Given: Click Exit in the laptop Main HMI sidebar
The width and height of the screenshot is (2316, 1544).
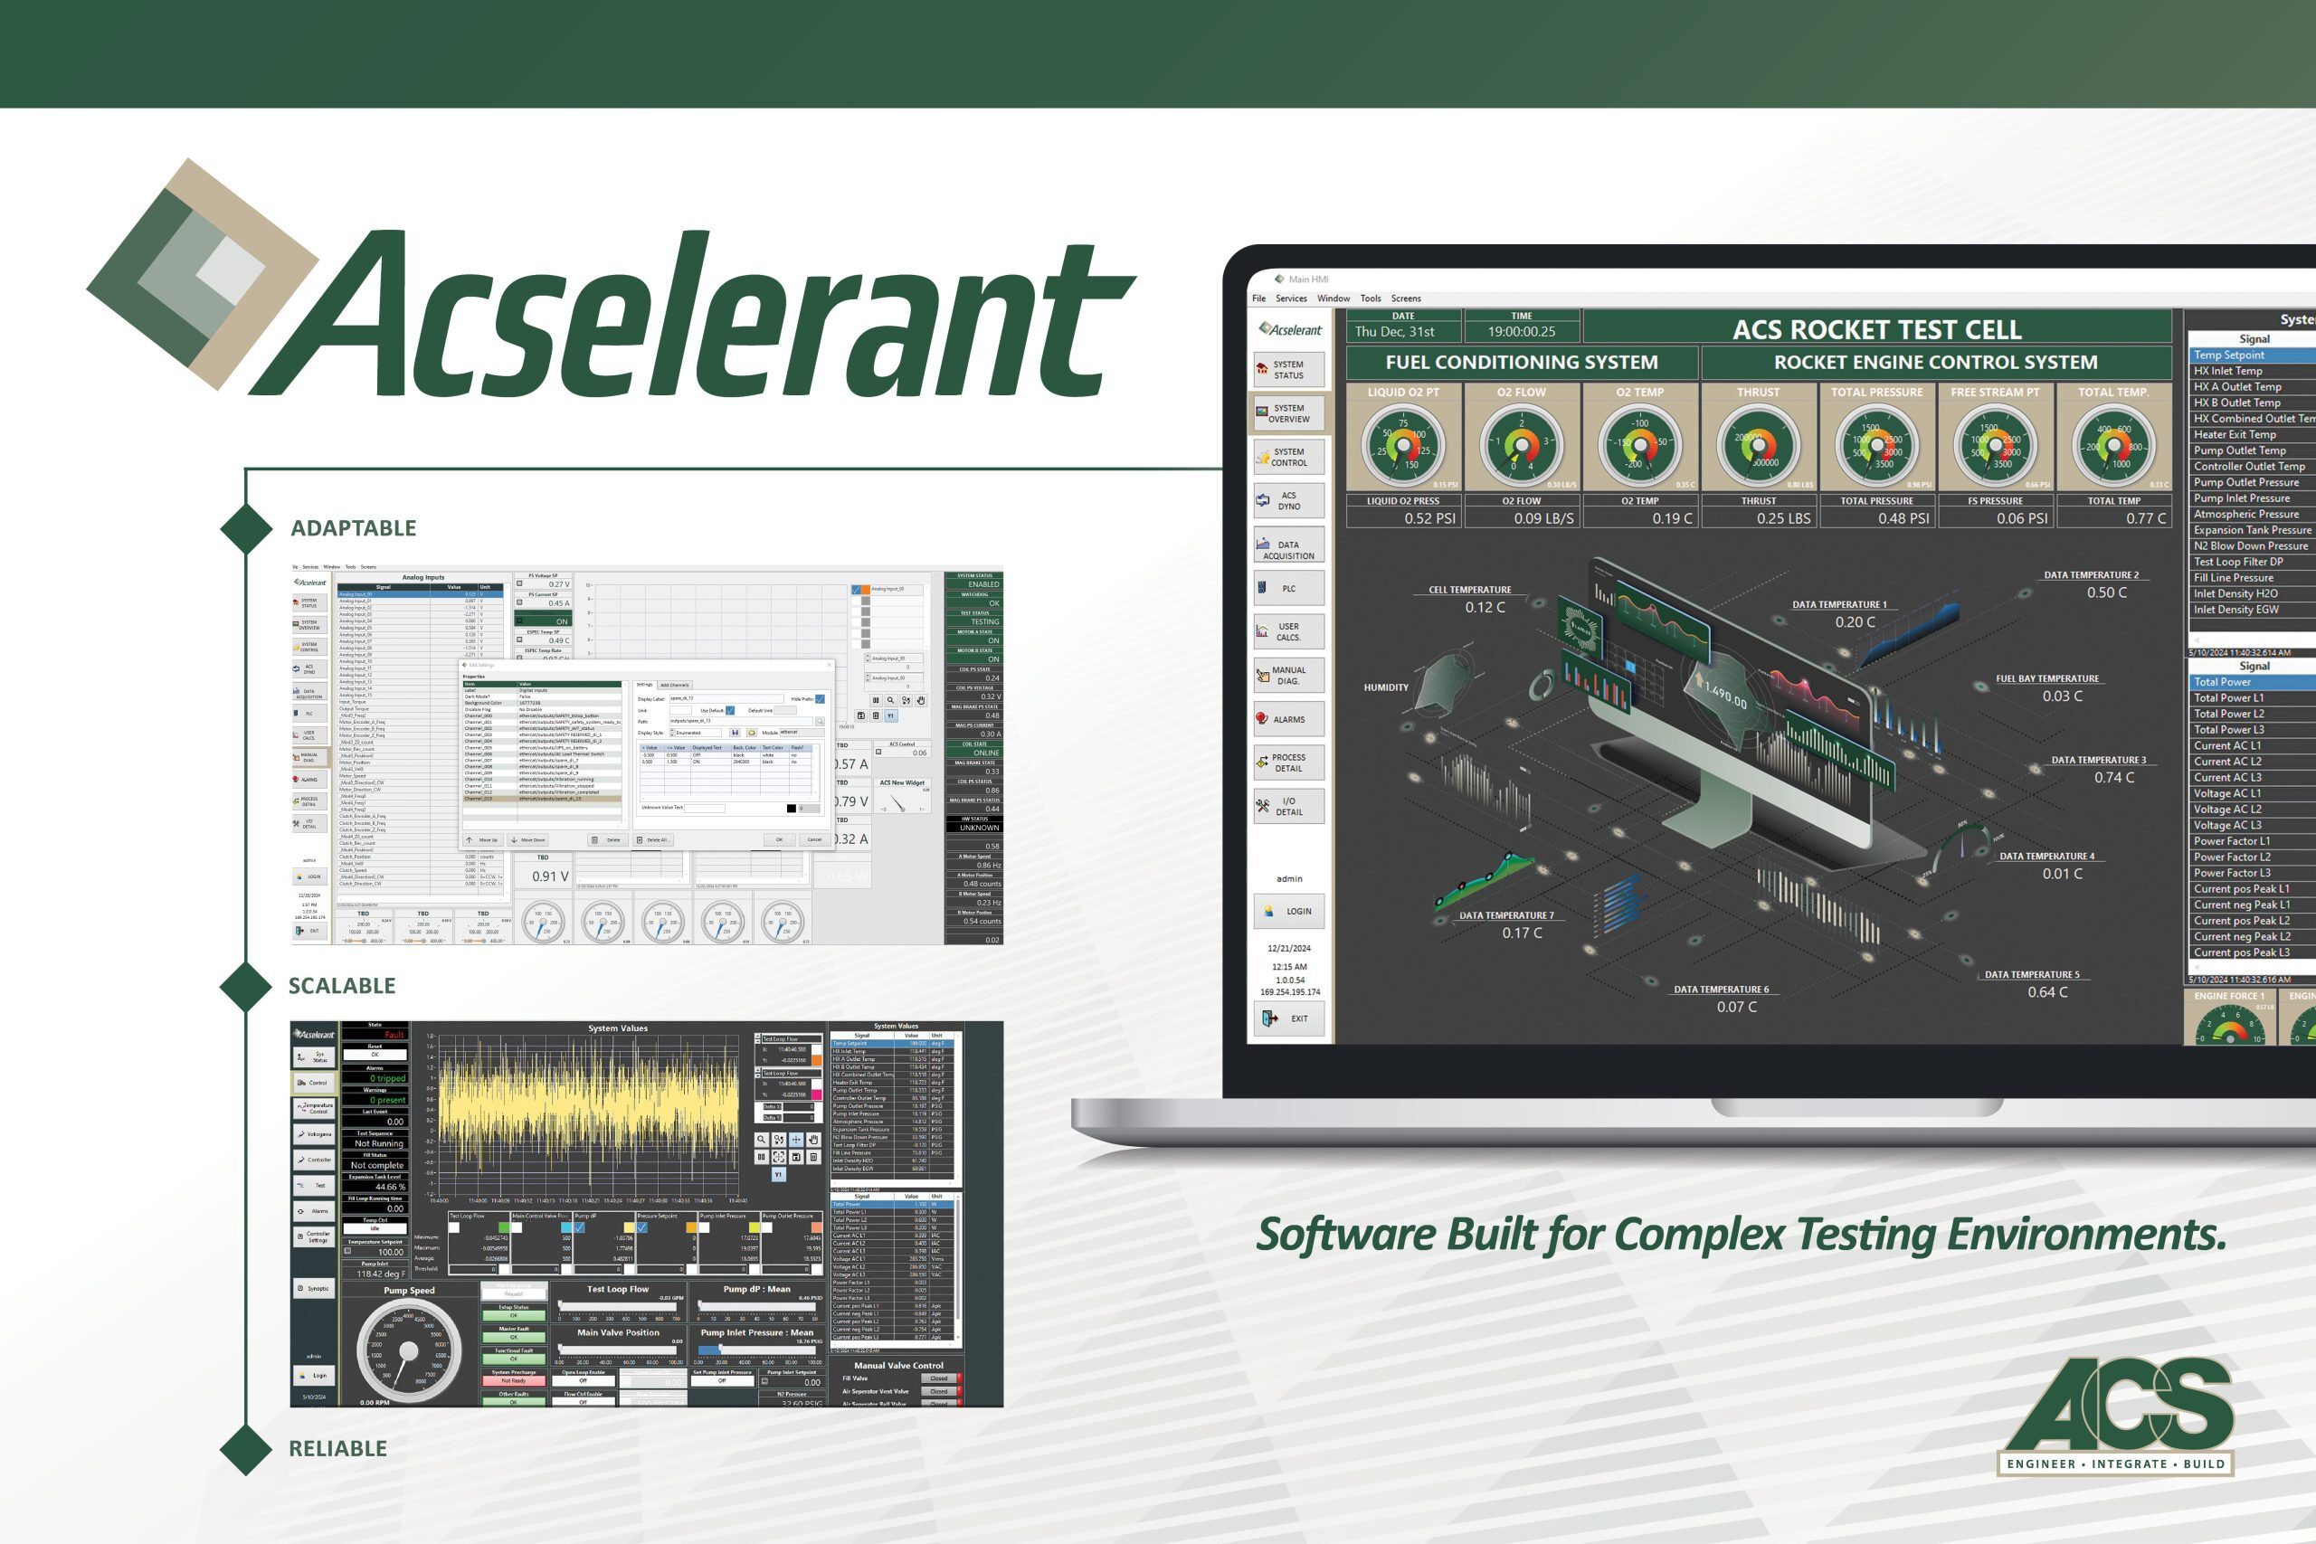Looking at the screenshot, I should click(x=1289, y=1018).
